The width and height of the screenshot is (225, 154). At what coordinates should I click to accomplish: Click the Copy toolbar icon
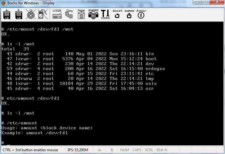click(x=69, y=14)
